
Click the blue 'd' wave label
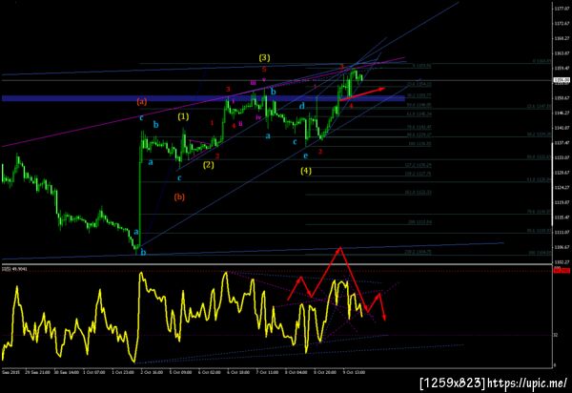point(301,106)
